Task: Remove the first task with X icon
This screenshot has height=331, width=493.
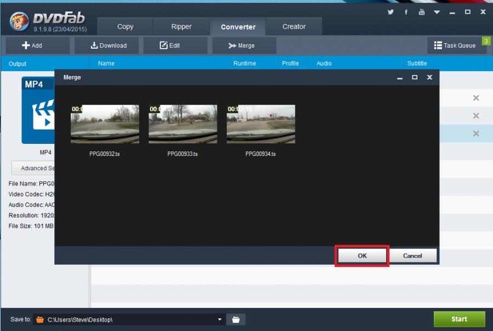Action: (x=475, y=98)
